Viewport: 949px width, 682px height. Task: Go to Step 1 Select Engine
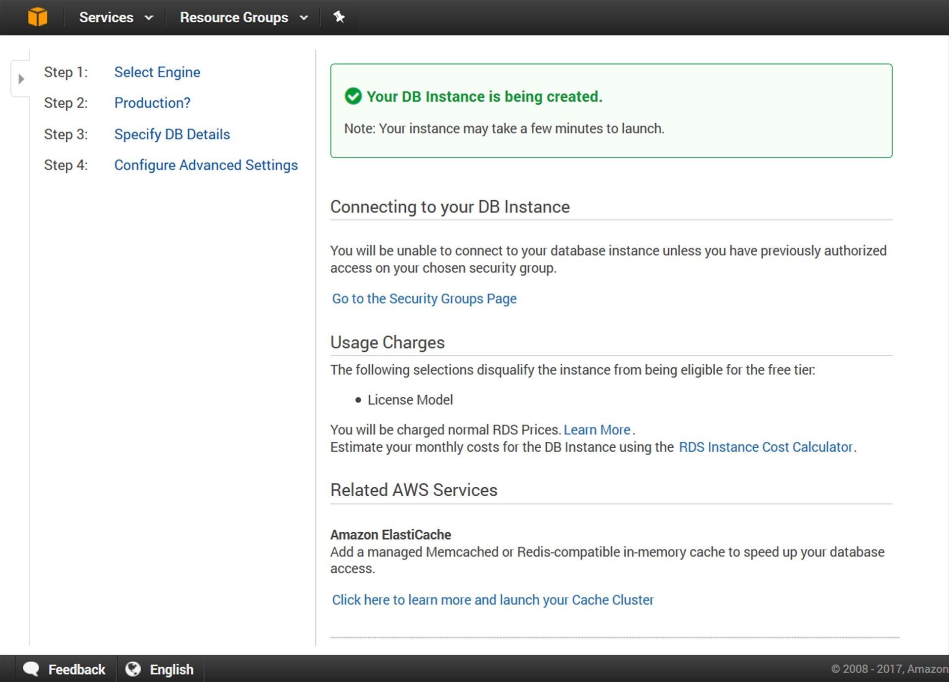click(x=157, y=72)
